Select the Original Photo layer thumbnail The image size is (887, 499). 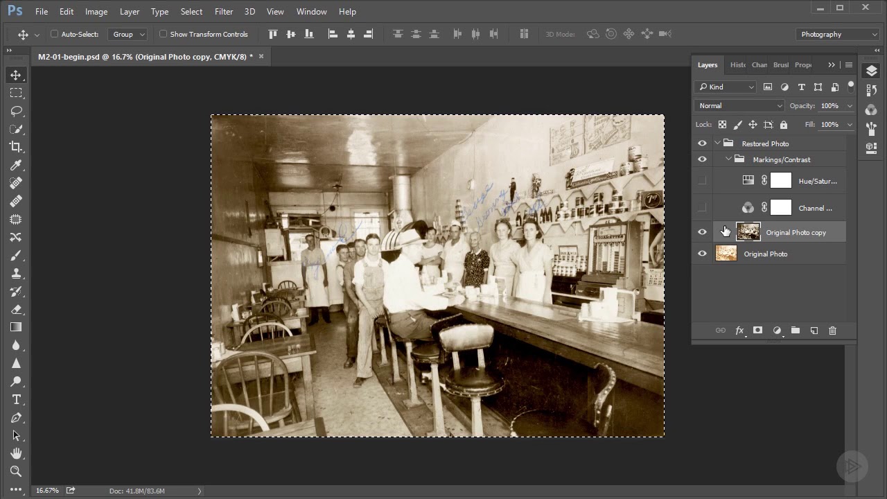coord(726,254)
